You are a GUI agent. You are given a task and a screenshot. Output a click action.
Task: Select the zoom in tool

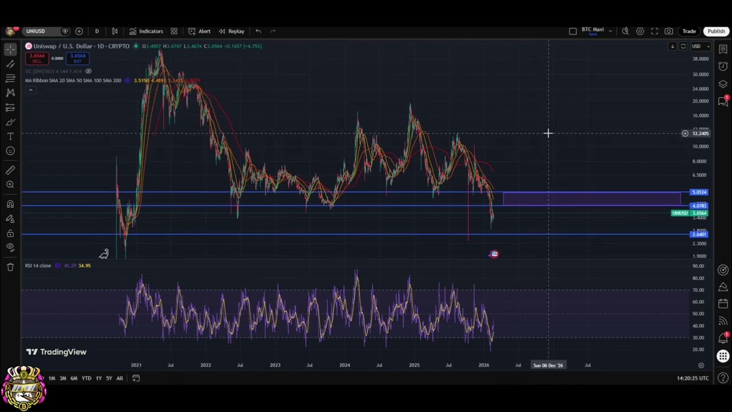pyautogui.click(x=10, y=184)
